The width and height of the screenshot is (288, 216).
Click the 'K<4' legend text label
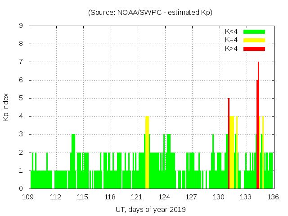(x=231, y=31)
